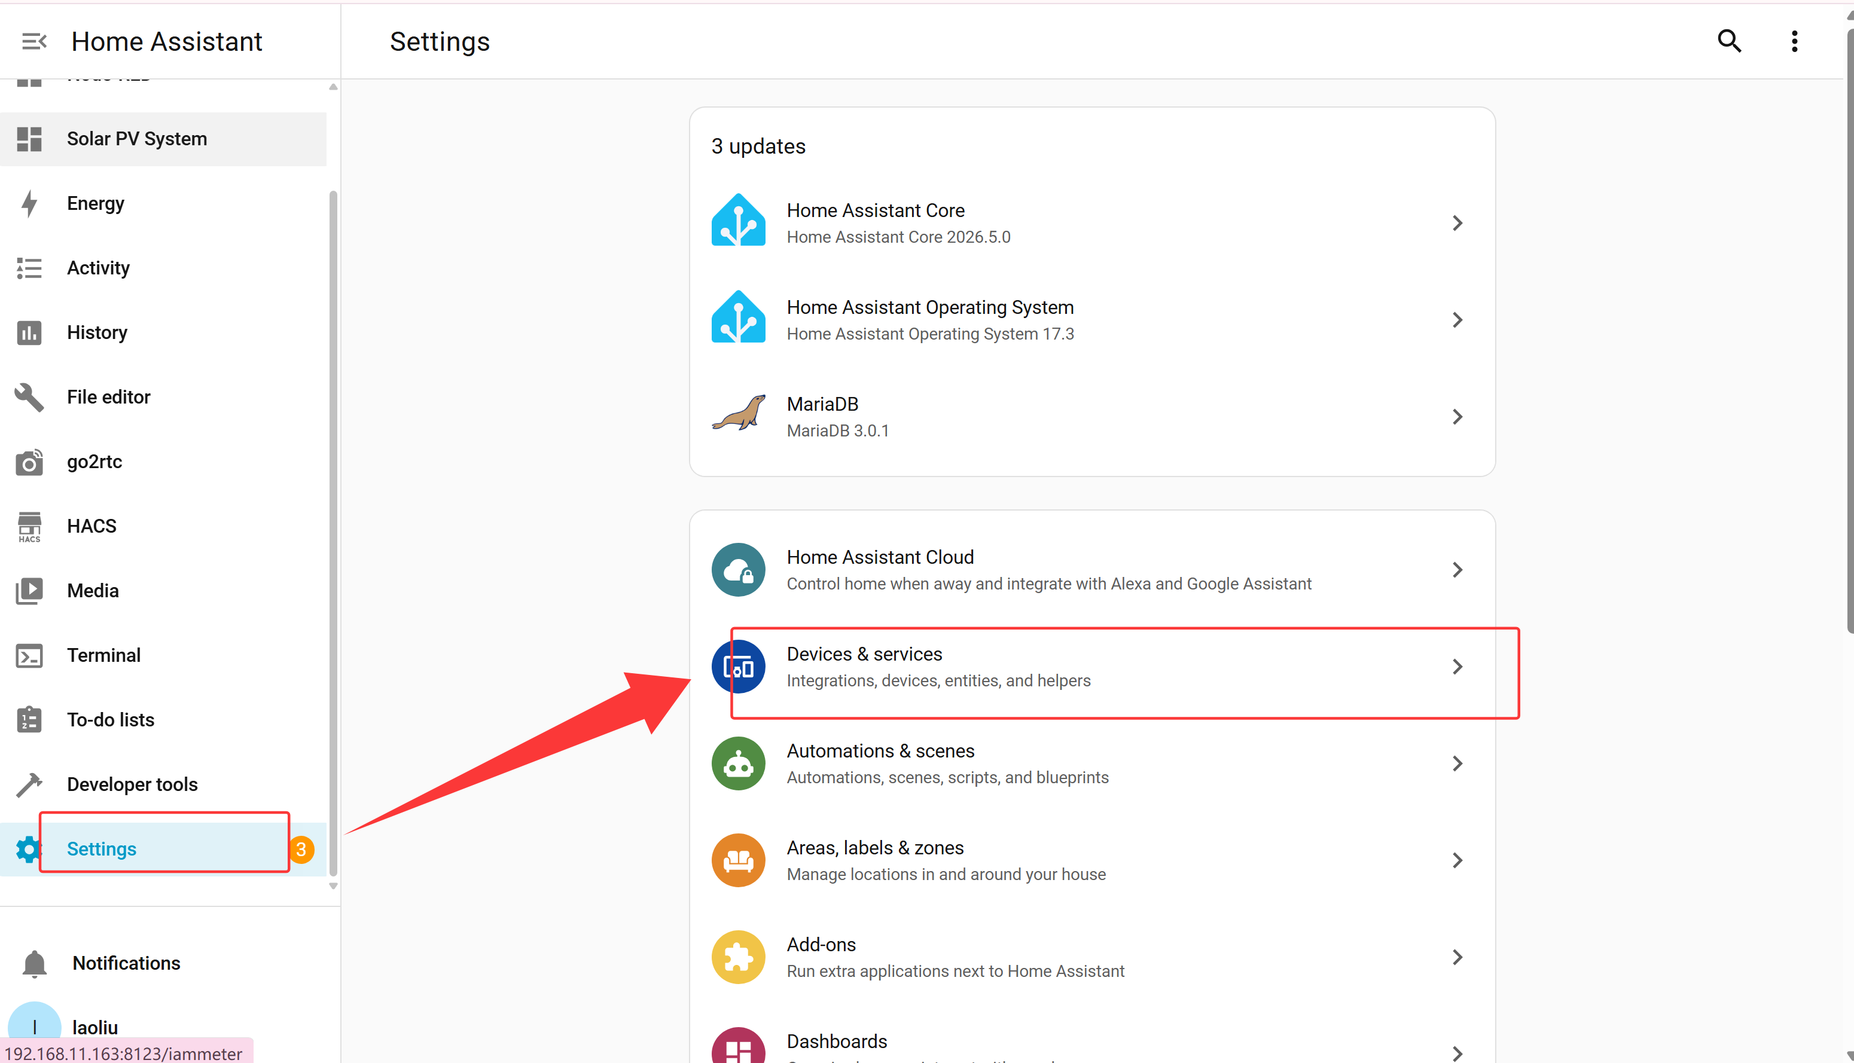Click the go2rtc camera icon
Viewport: 1854px width, 1063px height.
(29, 462)
